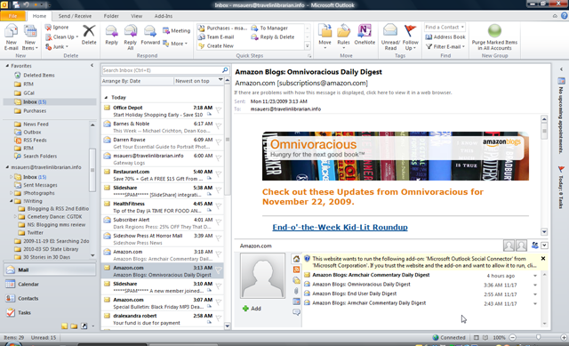Collapse the Today group in message list

click(106, 97)
